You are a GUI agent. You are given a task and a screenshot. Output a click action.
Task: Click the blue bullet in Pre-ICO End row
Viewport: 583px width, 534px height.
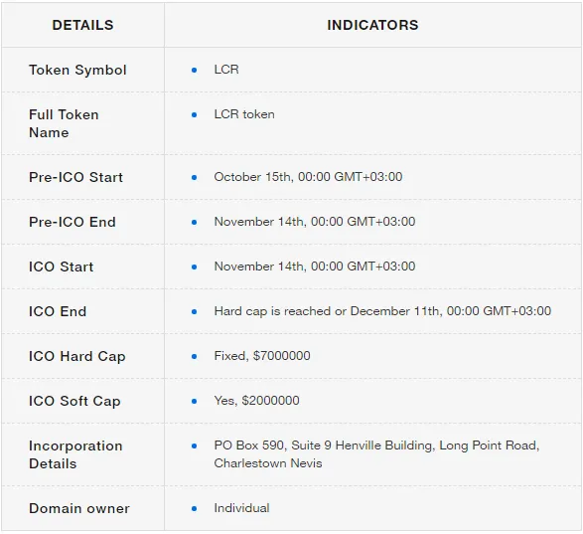pos(194,223)
